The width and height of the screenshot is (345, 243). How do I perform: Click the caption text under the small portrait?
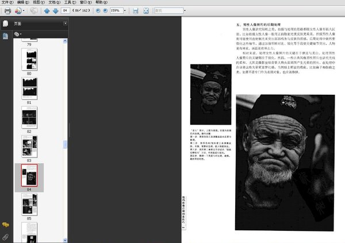click(210, 145)
